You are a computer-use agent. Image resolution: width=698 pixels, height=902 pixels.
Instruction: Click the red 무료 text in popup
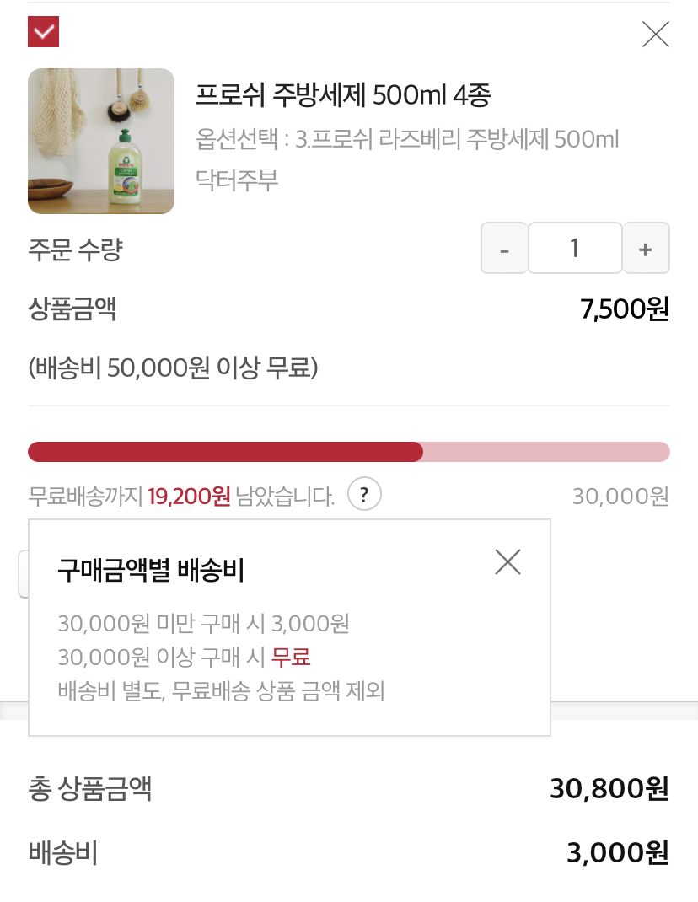coord(291,657)
